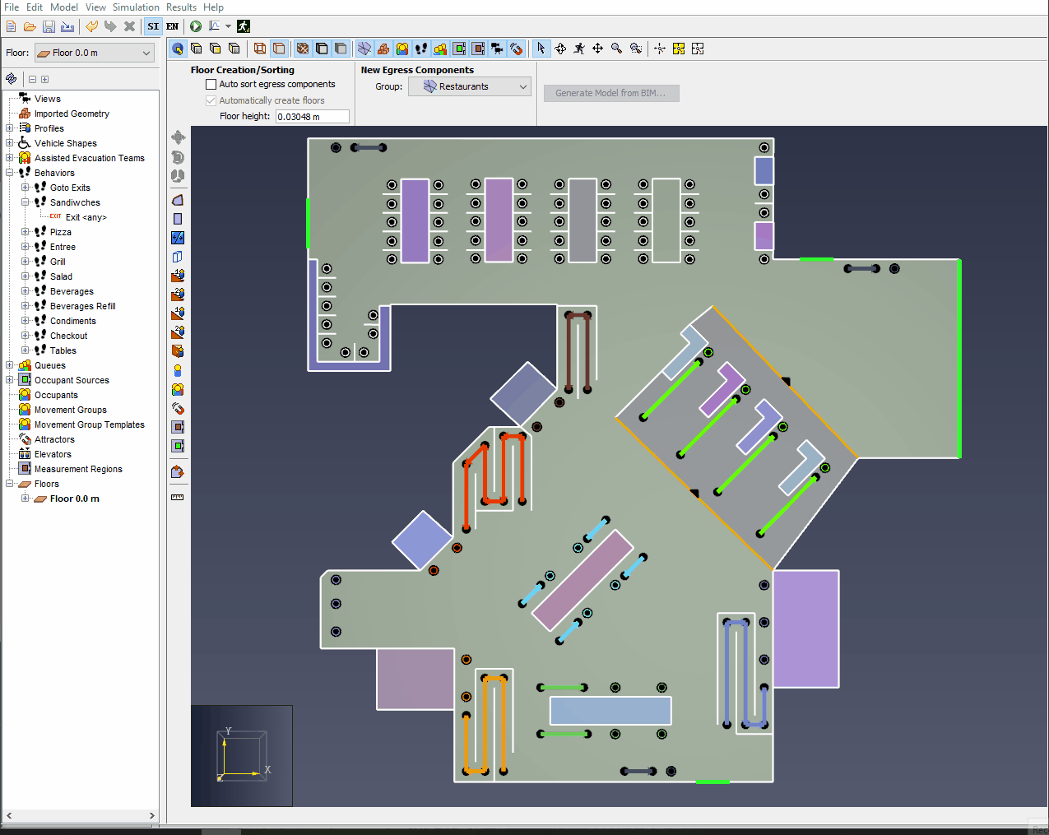Open the Results menu

click(x=181, y=7)
